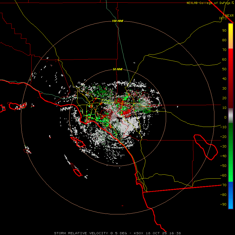This screenshot has height=235, width=235.
Task: Select the -30 value on velocity scale
Action: 223,146
